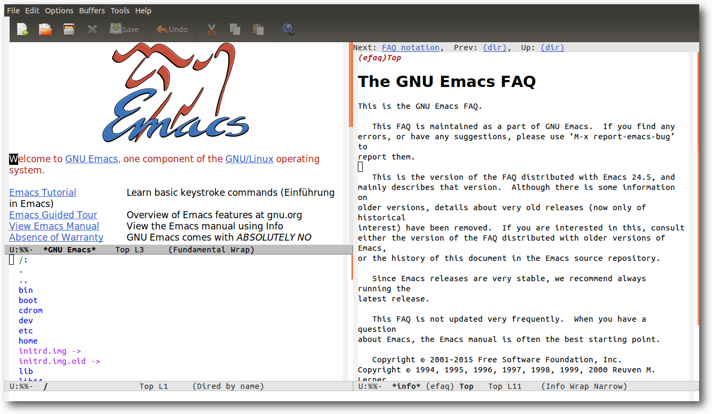Click the *GNU Emacs* buffer name in mode line
Screen dimensions: 712x414
69,250
